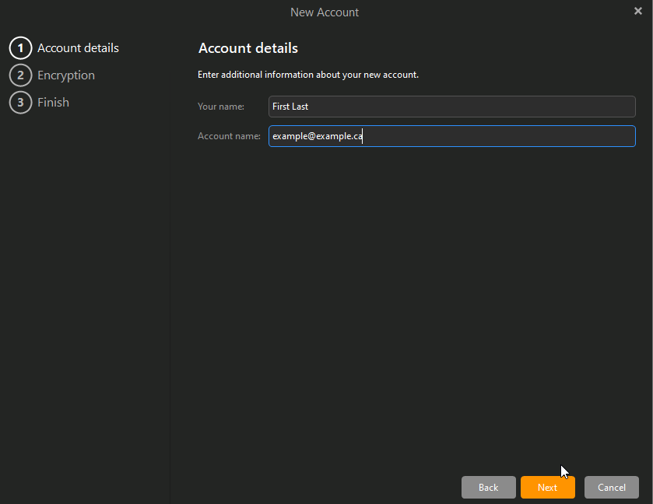653x504 pixels.
Task: Go back with the Back button
Action: [x=488, y=487]
